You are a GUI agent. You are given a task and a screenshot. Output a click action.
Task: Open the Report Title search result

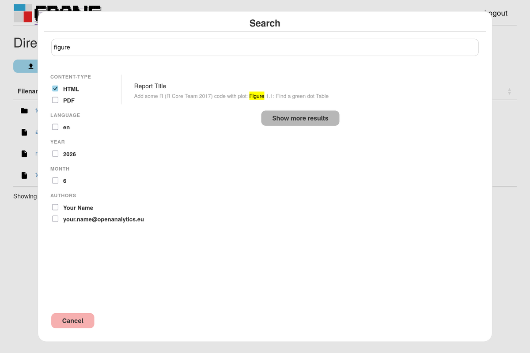click(150, 86)
